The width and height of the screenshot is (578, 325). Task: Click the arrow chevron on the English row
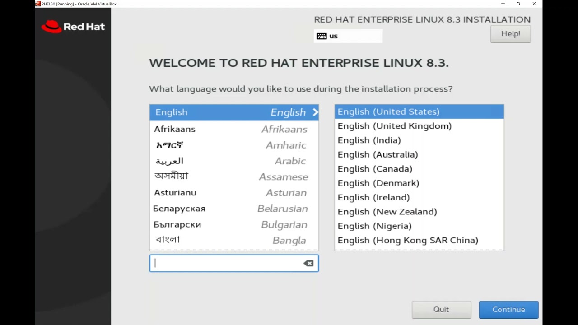tap(315, 112)
